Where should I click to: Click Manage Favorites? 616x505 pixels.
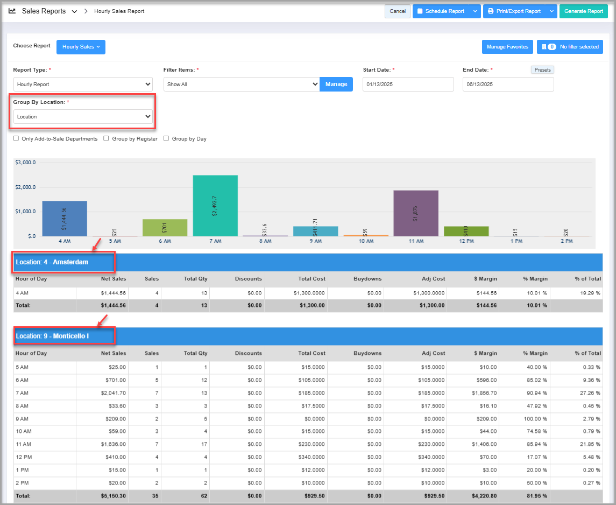click(x=507, y=47)
